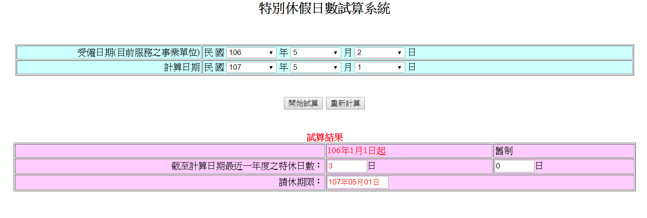Open the calculation date year dropdown showing 107
Image resolution: width=647 pixels, height=218 pixels.
[x=251, y=67]
